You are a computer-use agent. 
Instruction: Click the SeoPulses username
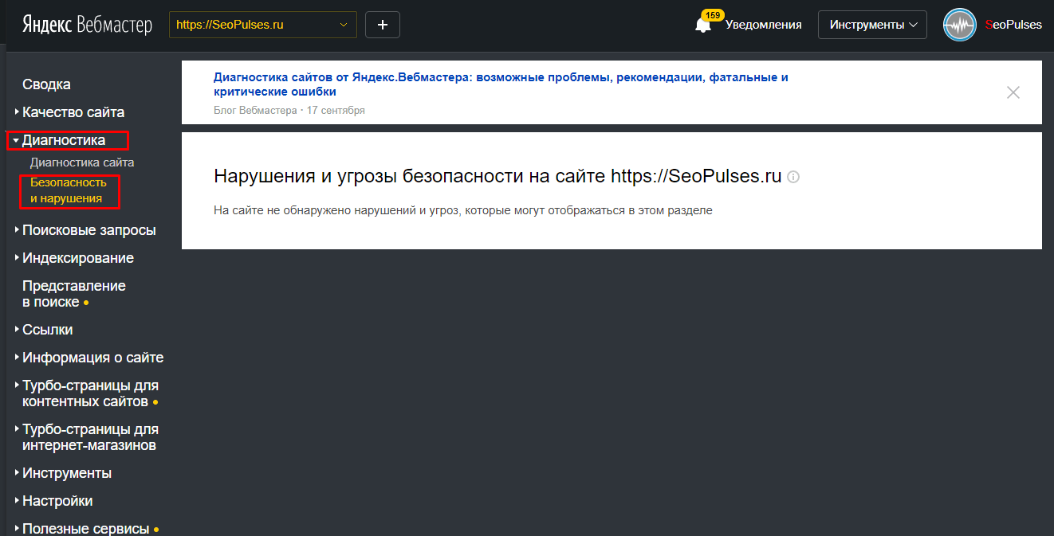click(x=1013, y=25)
